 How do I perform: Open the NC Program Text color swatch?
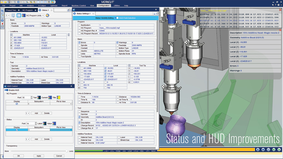(39, 97)
